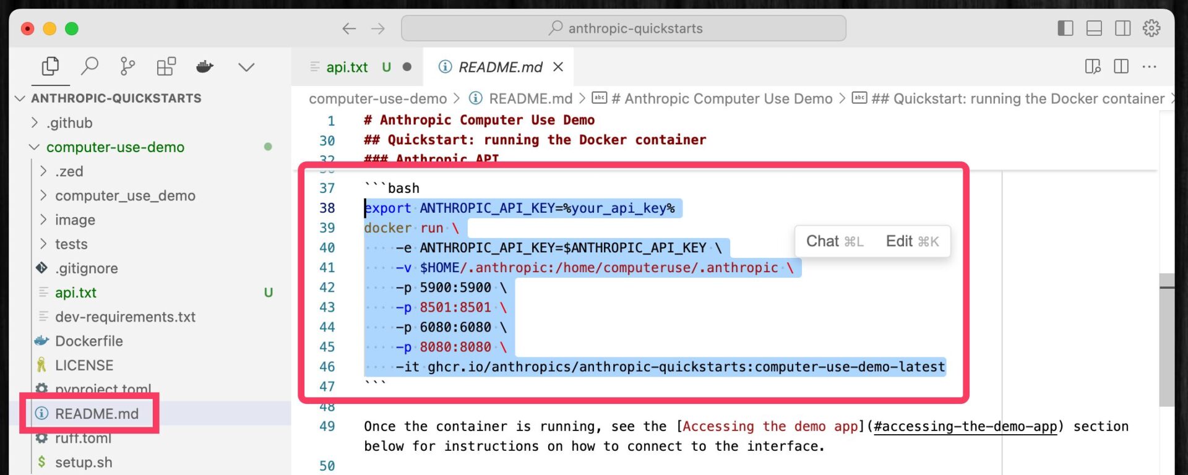1188x475 pixels.
Task: Open the Search view icon
Action: [x=90, y=66]
